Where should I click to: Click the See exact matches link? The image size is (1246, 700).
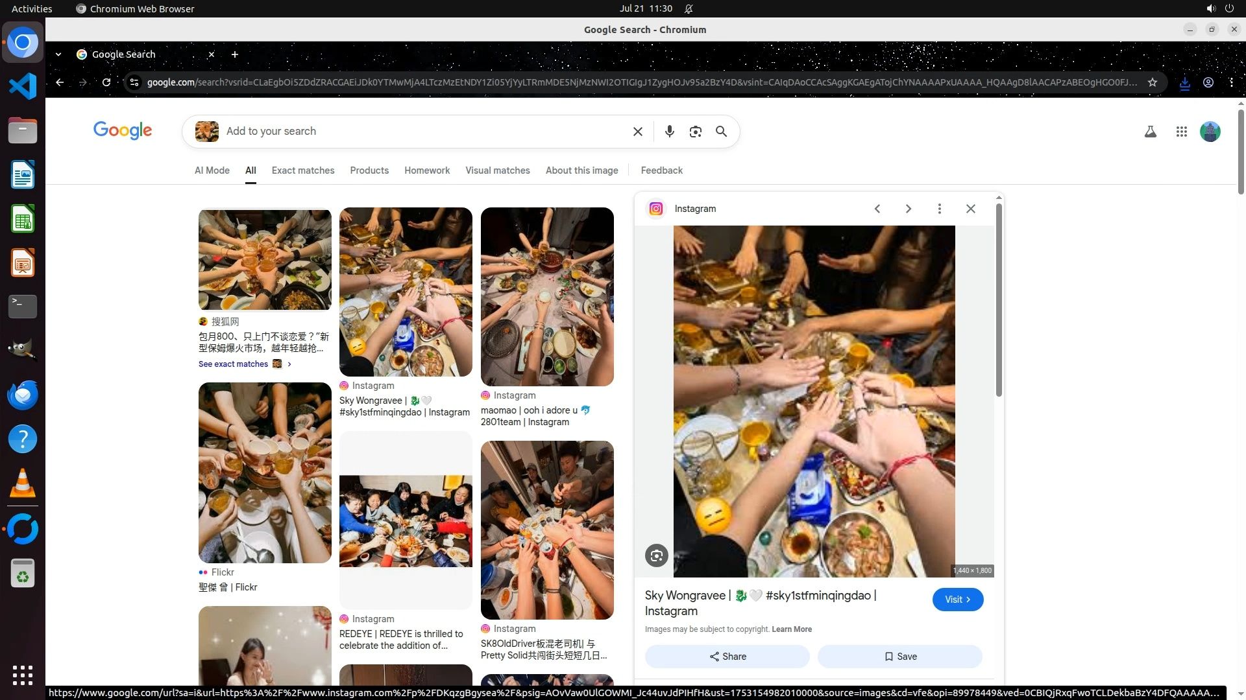[234, 364]
